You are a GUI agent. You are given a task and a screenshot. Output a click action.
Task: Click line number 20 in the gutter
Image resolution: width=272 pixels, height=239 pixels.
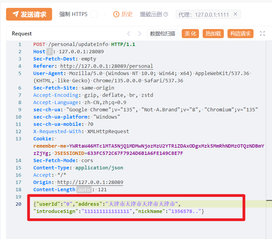[x=18, y=204]
